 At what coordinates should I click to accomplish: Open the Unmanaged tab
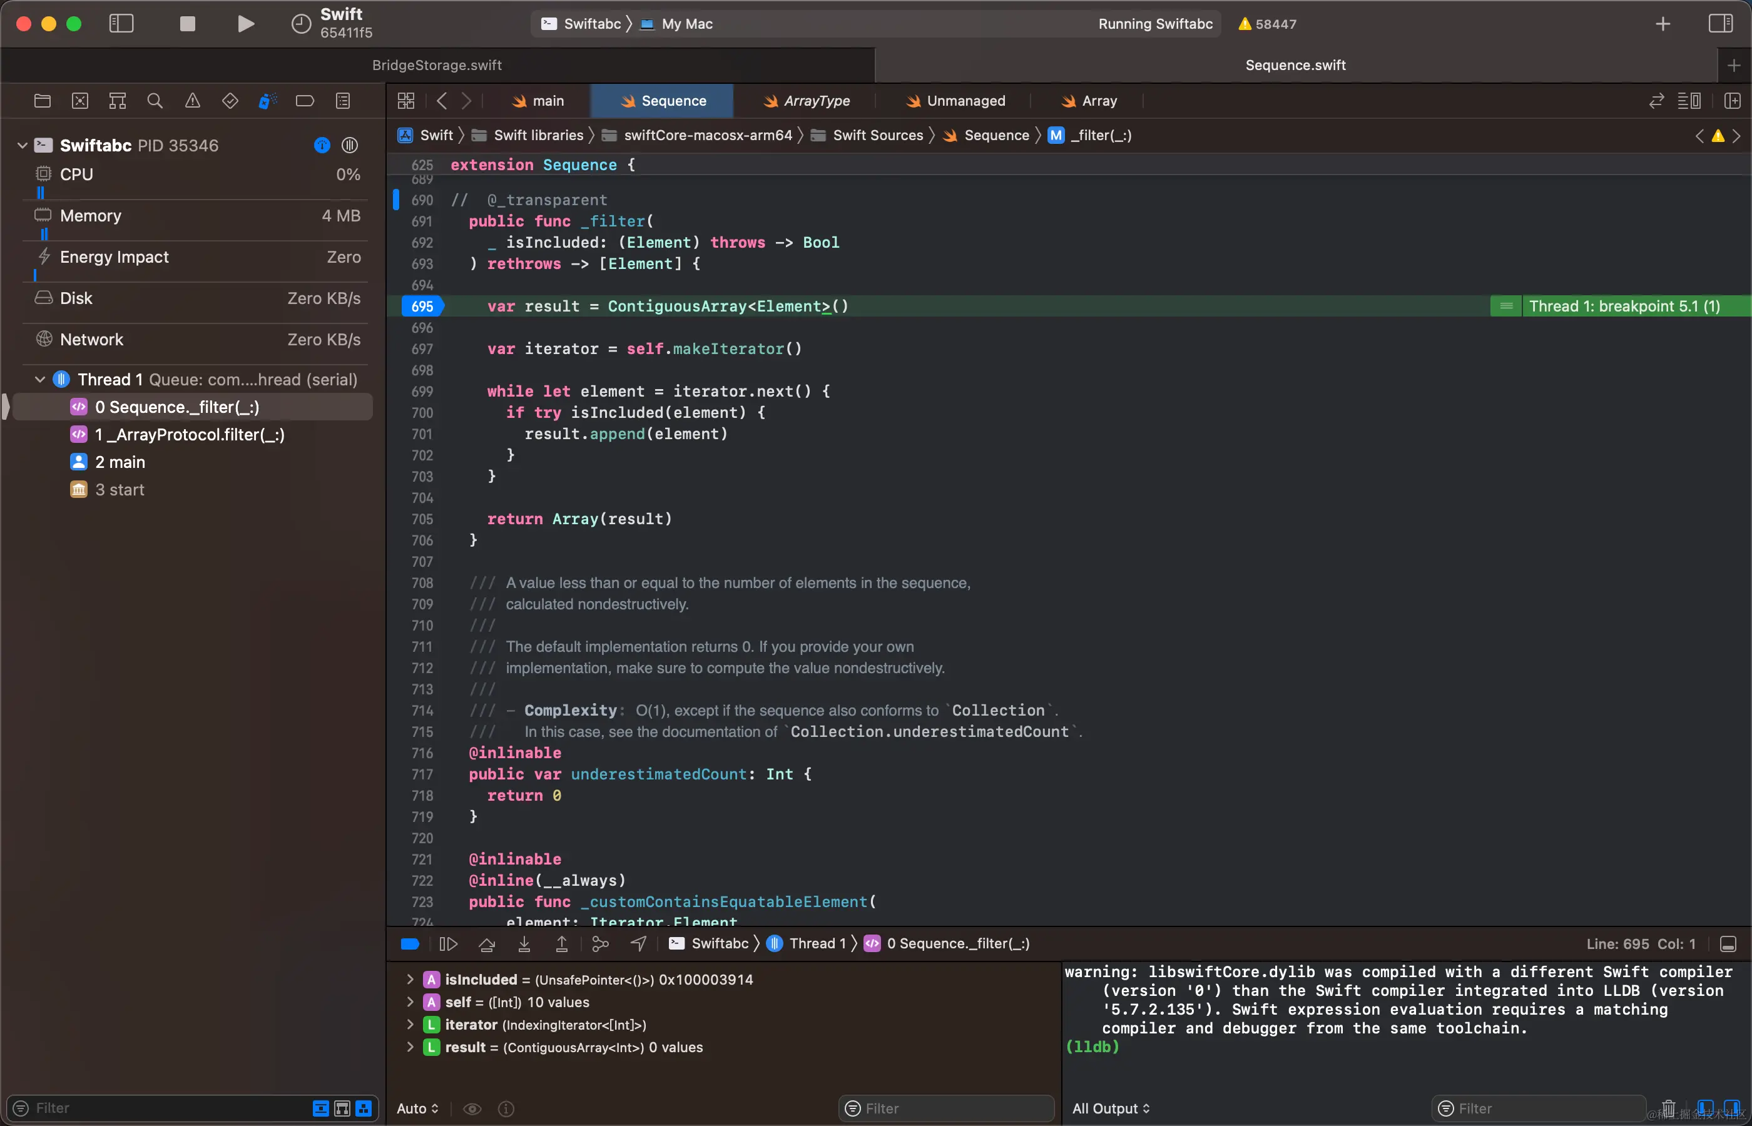click(957, 101)
